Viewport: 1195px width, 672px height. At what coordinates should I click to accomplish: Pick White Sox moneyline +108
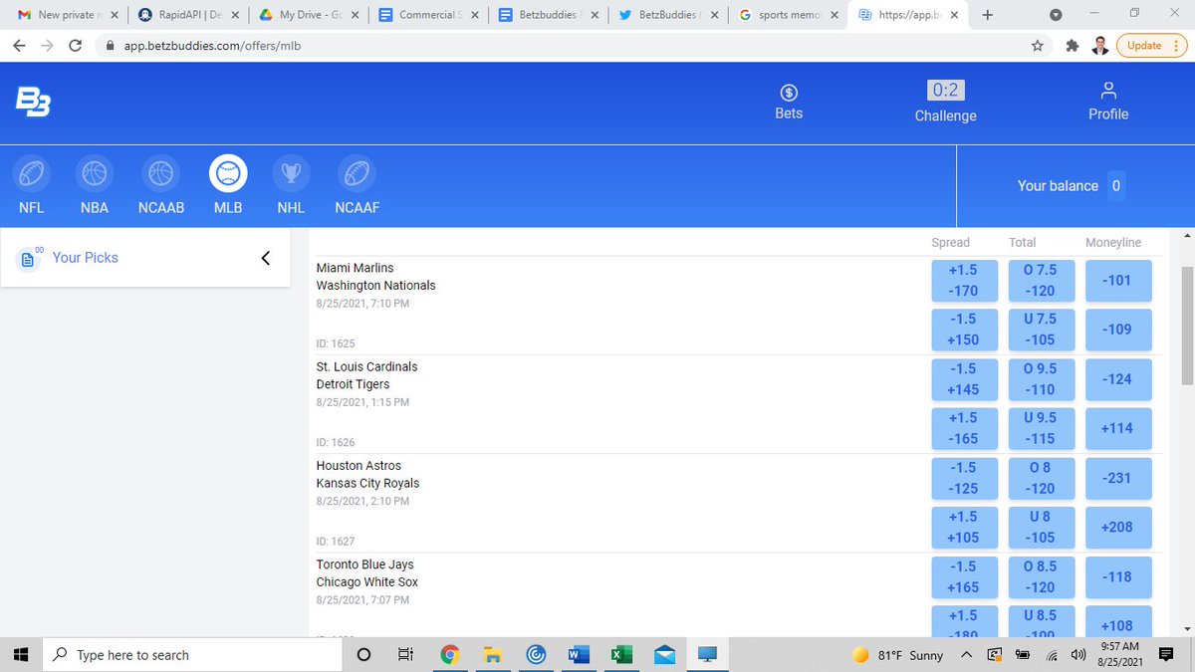tap(1117, 621)
